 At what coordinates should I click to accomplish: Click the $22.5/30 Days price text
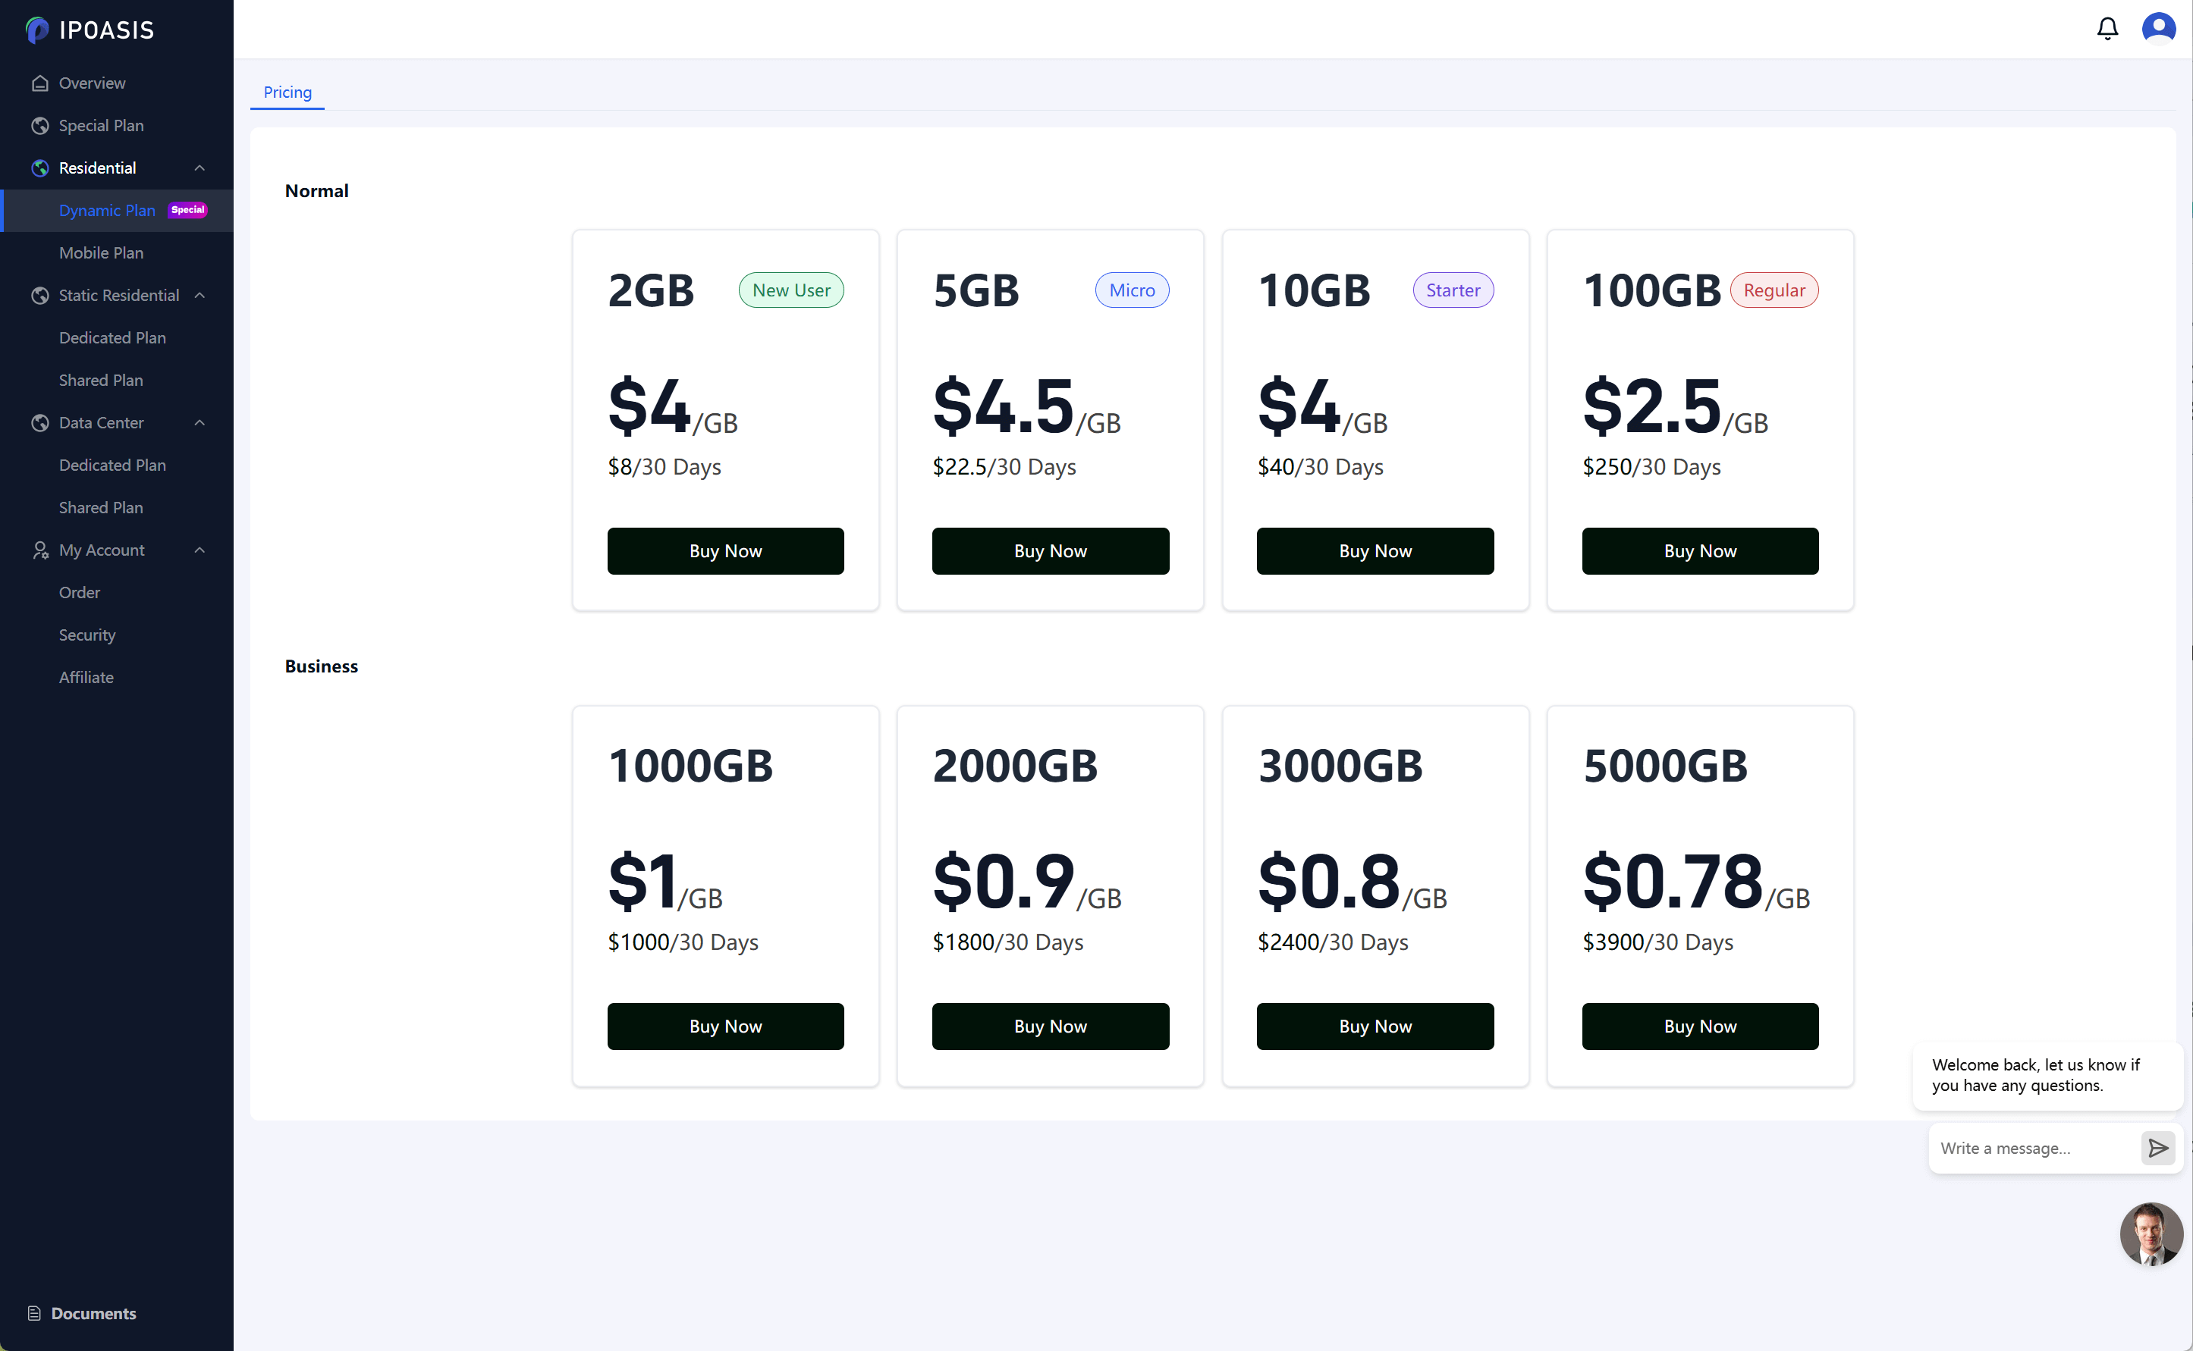coord(1004,467)
